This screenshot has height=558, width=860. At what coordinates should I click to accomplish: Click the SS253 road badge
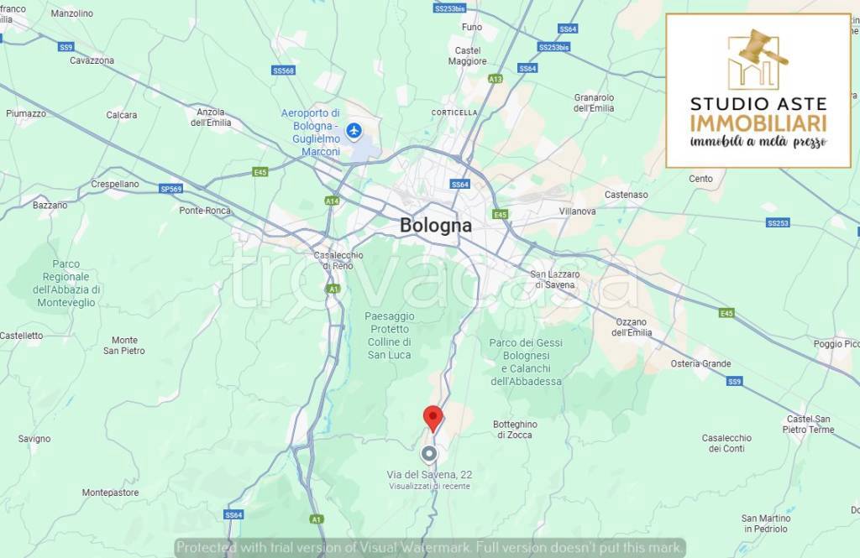click(778, 222)
